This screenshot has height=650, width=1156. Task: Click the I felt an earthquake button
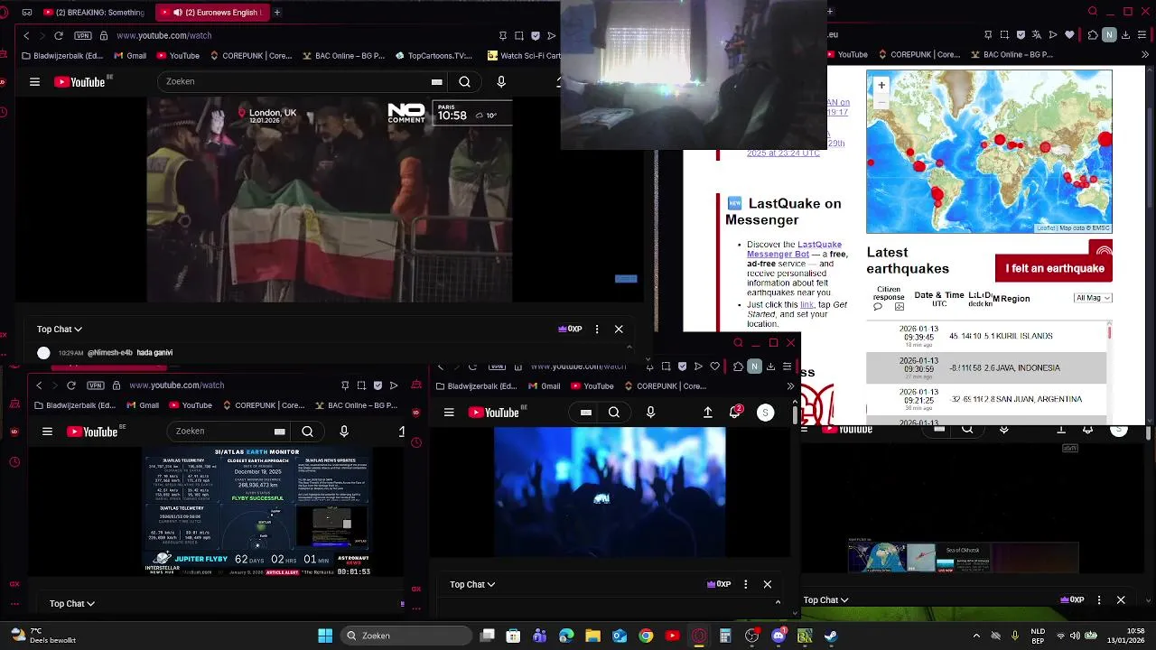click(x=1054, y=268)
